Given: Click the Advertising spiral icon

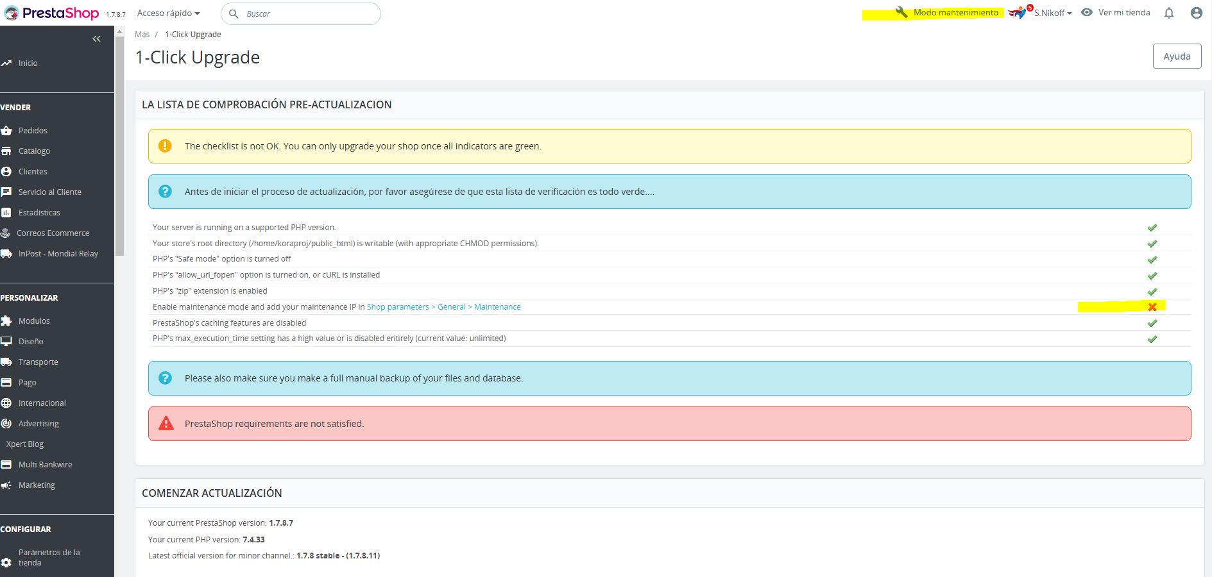Looking at the screenshot, I should pos(6,423).
